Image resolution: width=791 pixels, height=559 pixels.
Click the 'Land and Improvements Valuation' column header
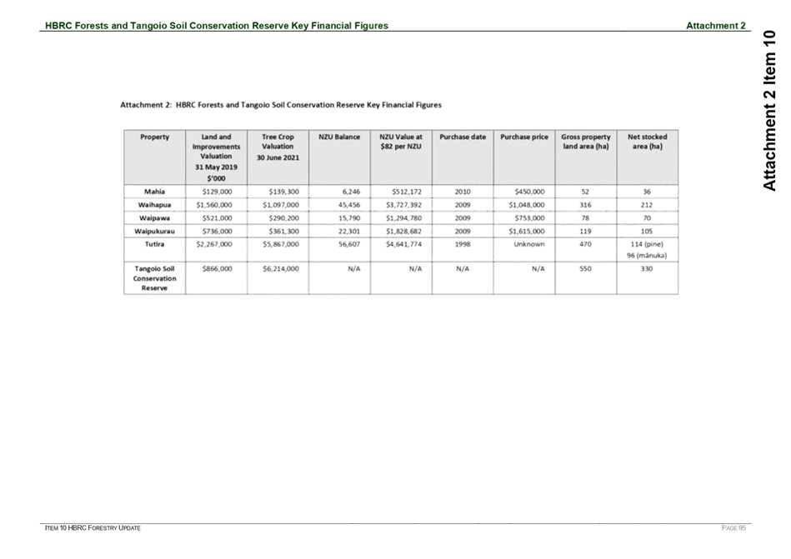[x=216, y=157]
